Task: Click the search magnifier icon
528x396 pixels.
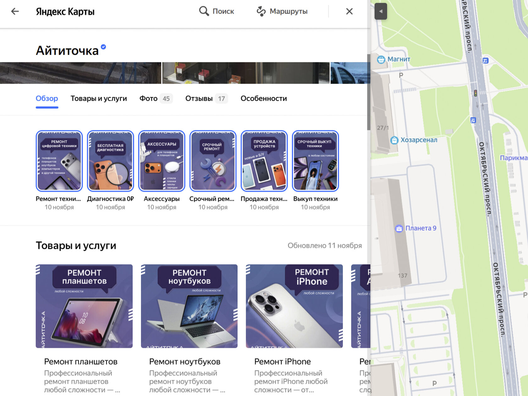Action: pyautogui.click(x=204, y=11)
